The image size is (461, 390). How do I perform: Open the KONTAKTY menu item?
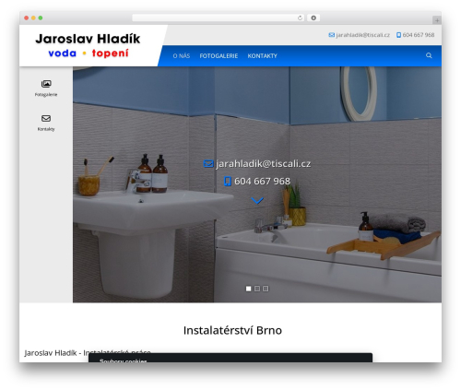pyautogui.click(x=263, y=56)
